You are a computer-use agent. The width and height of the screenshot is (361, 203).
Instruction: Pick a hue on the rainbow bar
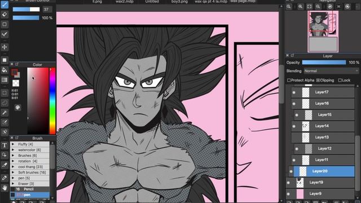(x=52, y=101)
